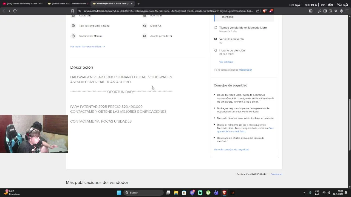
Task: Click the Descripción heading
Action: tap(81, 67)
